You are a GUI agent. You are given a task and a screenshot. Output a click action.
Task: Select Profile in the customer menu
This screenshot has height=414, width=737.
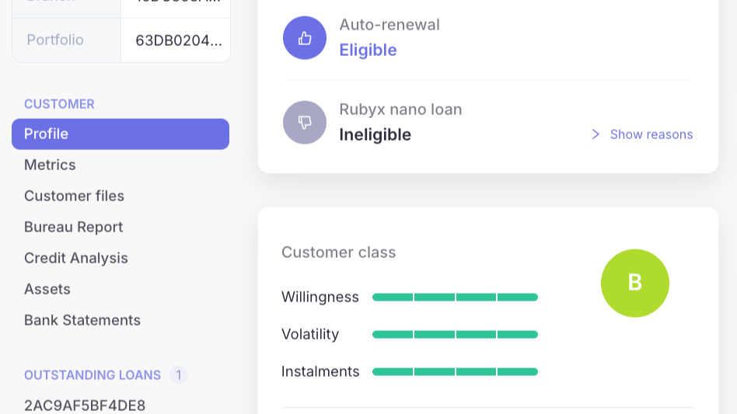tap(121, 134)
